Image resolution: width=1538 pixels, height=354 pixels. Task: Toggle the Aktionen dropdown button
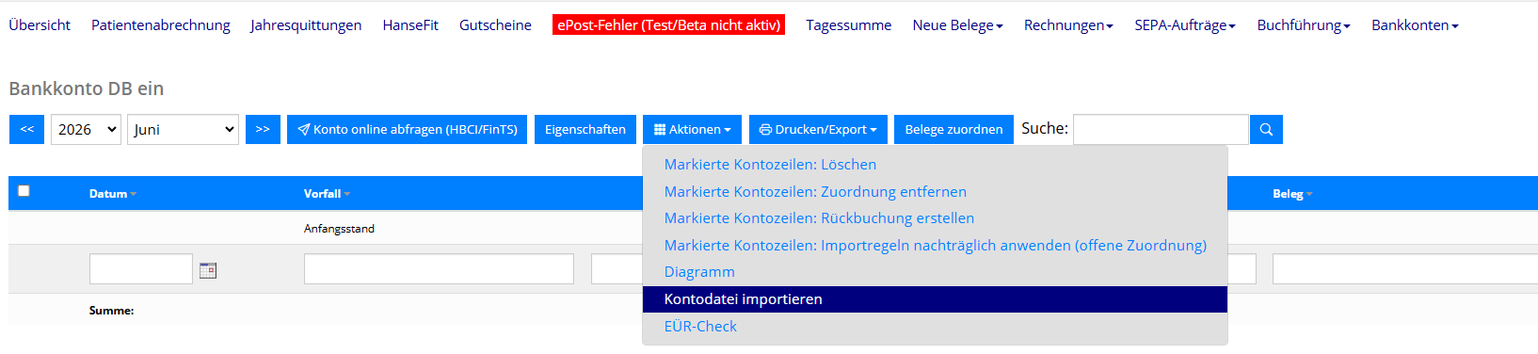[693, 129]
